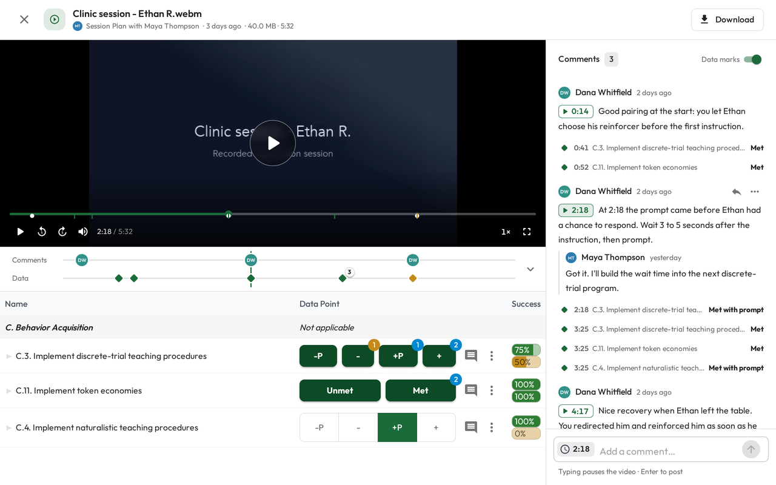Skip forward a few seconds
The width and height of the screenshot is (776, 485).
[62, 232]
